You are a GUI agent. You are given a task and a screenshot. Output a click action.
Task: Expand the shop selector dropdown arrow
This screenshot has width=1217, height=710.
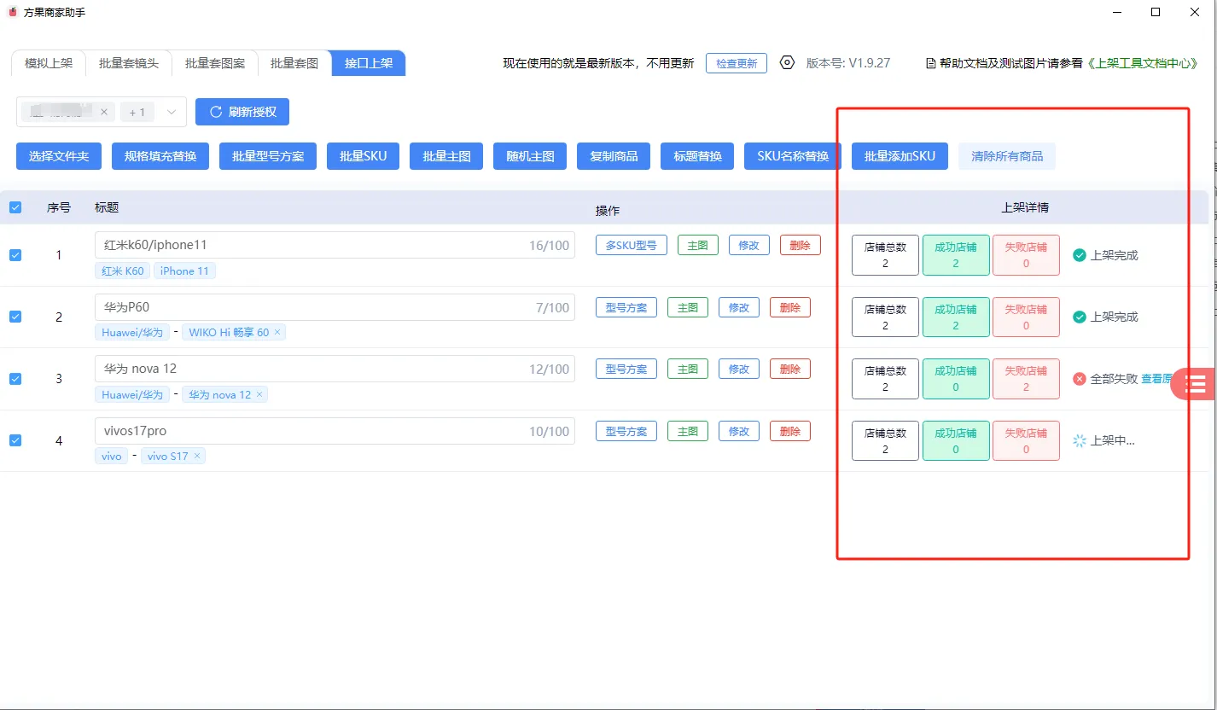(x=171, y=112)
